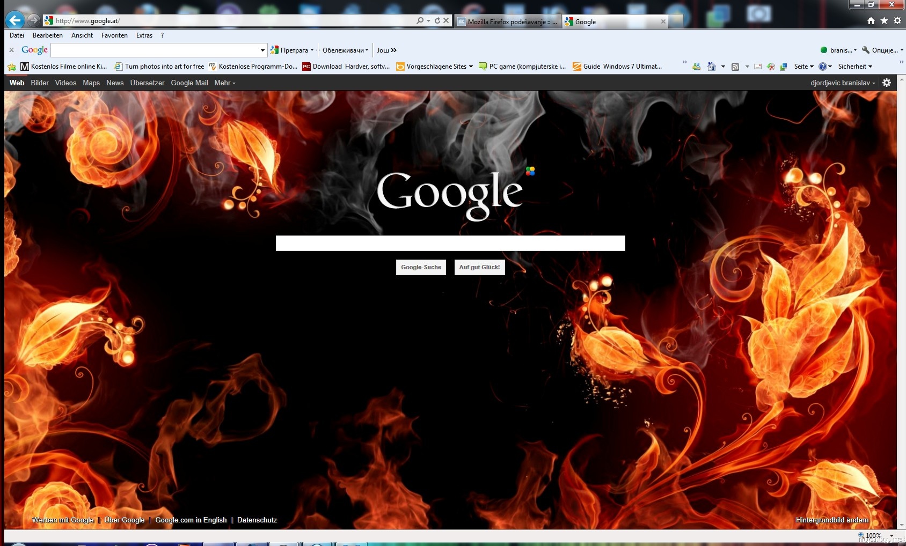Image resolution: width=906 pixels, height=546 pixels.
Task: Open the Seite page dropdown
Action: (x=803, y=67)
